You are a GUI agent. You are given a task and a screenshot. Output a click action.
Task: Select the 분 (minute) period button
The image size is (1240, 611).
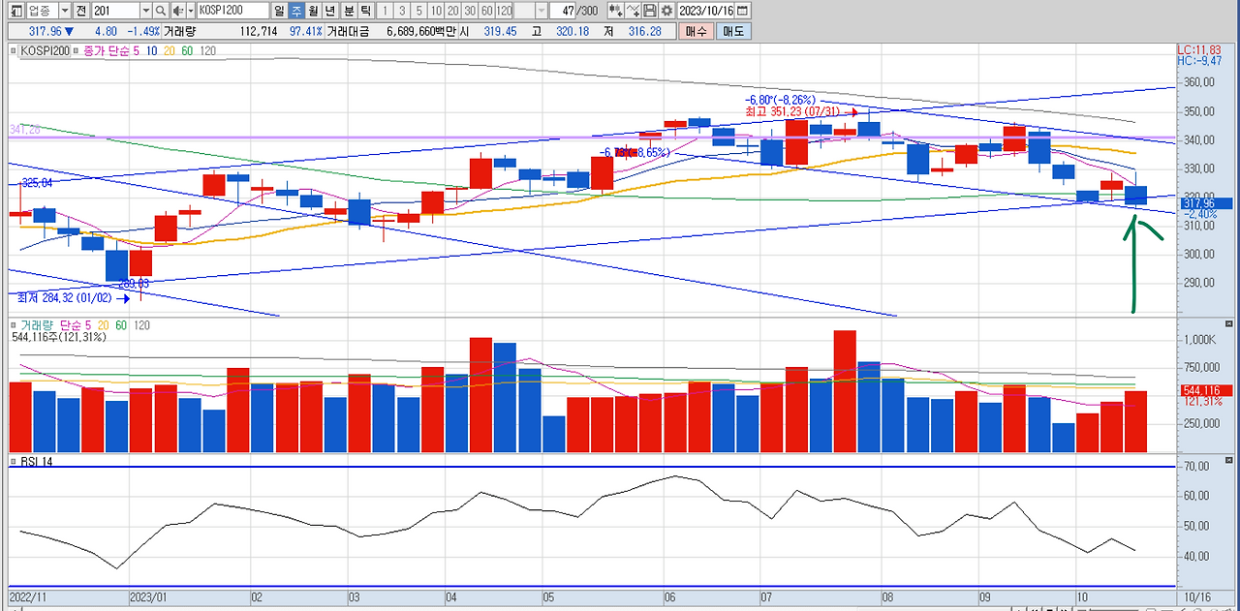point(350,10)
